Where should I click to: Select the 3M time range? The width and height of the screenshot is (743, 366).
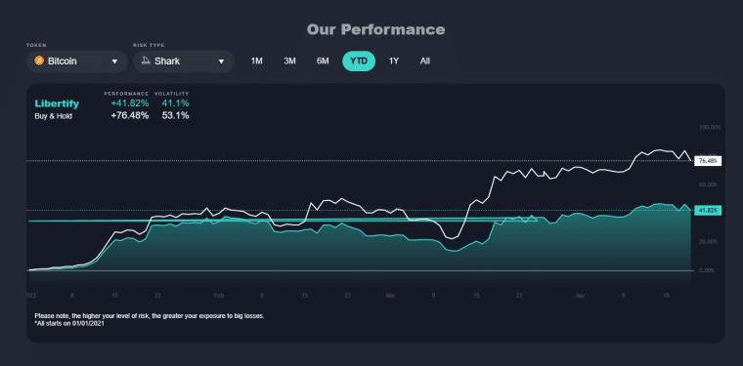click(289, 61)
